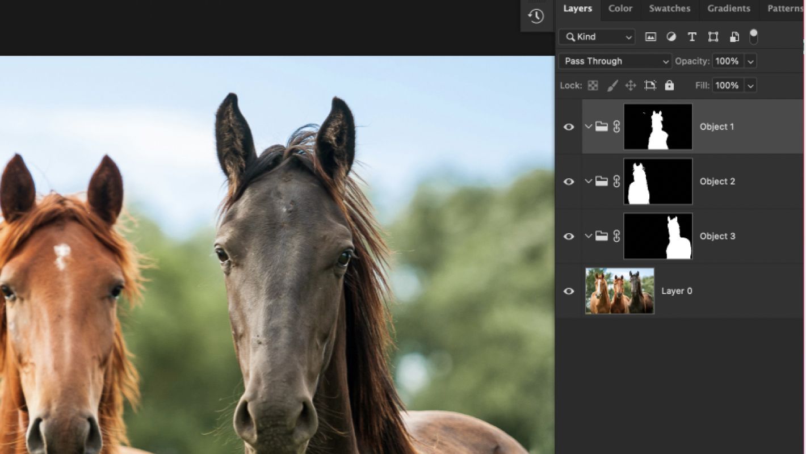Filter layers by shape layers icon
806x454 pixels.
pos(713,37)
